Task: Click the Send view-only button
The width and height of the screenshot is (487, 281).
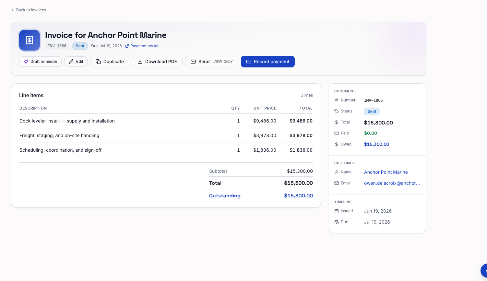Action: coord(212,62)
